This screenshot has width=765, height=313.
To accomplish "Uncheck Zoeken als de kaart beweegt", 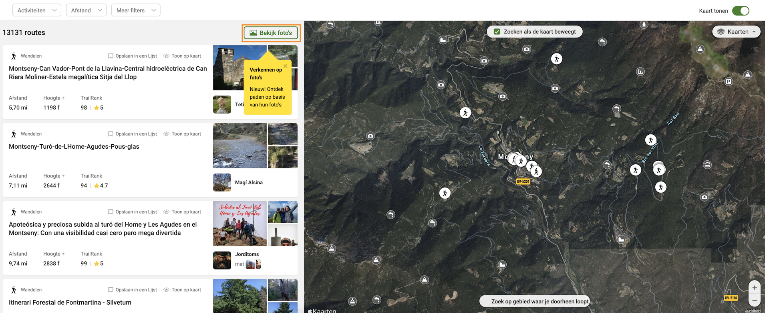I will pyautogui.click(x=497, y=32).
